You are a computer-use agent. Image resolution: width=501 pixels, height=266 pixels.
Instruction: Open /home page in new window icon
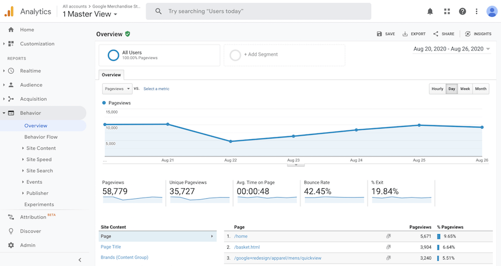pyautogui.click(x=389, y=236)
